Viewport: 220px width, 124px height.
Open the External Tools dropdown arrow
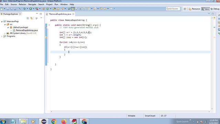(x=40, y=9)
